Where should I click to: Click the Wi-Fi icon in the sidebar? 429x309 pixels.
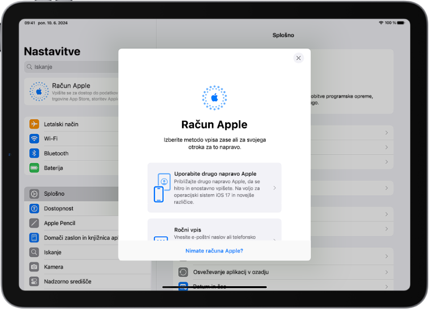[x=34, y=138]
